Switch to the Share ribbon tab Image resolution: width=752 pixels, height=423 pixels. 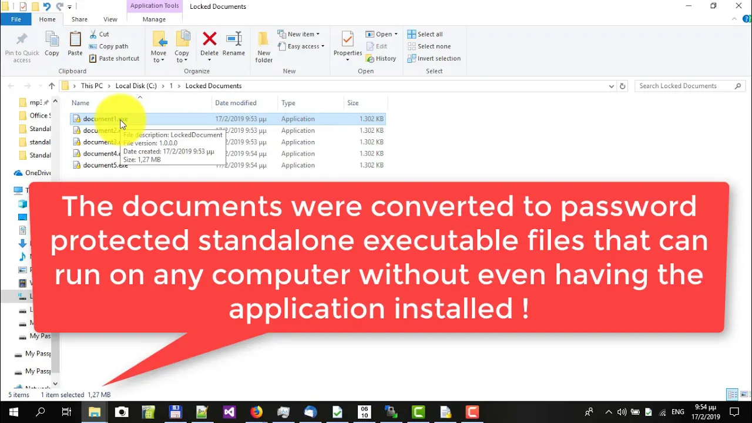tap(79, 19)
